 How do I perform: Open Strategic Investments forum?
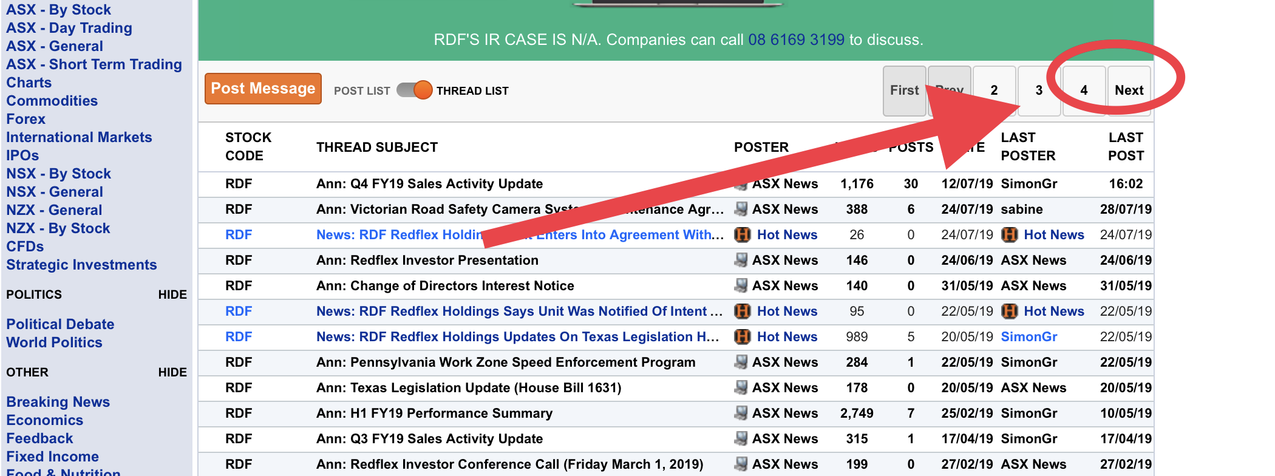(81, 265)
